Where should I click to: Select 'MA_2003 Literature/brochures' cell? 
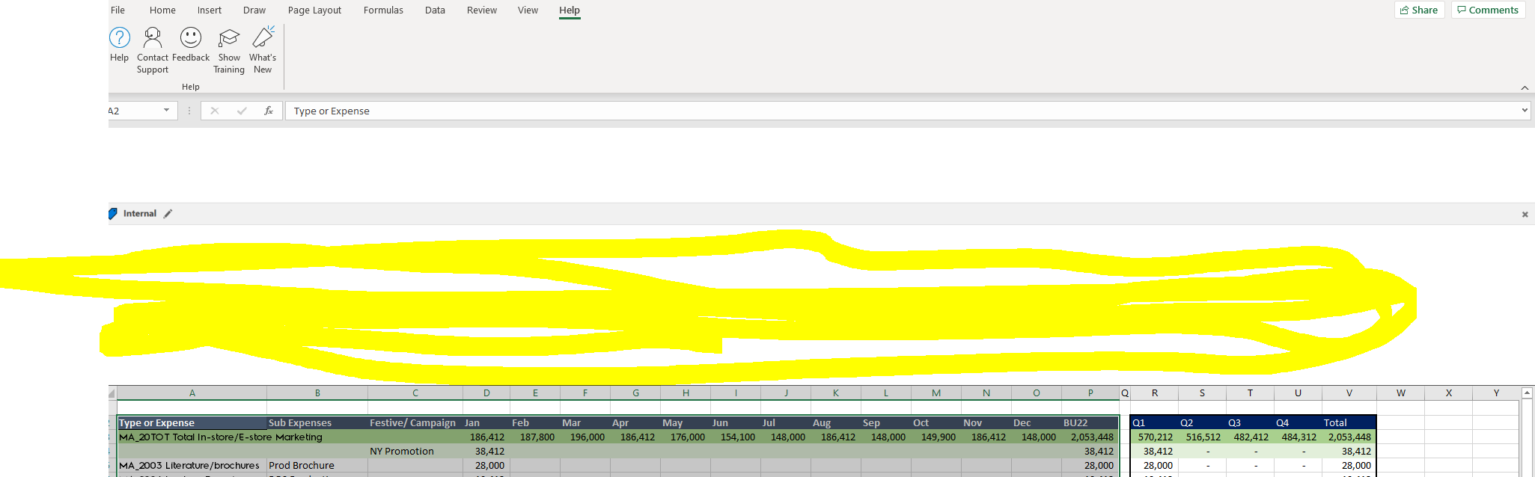192,466
